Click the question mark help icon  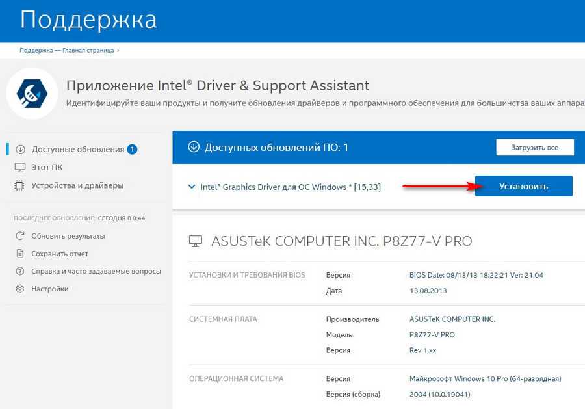(x=19, y=271)
